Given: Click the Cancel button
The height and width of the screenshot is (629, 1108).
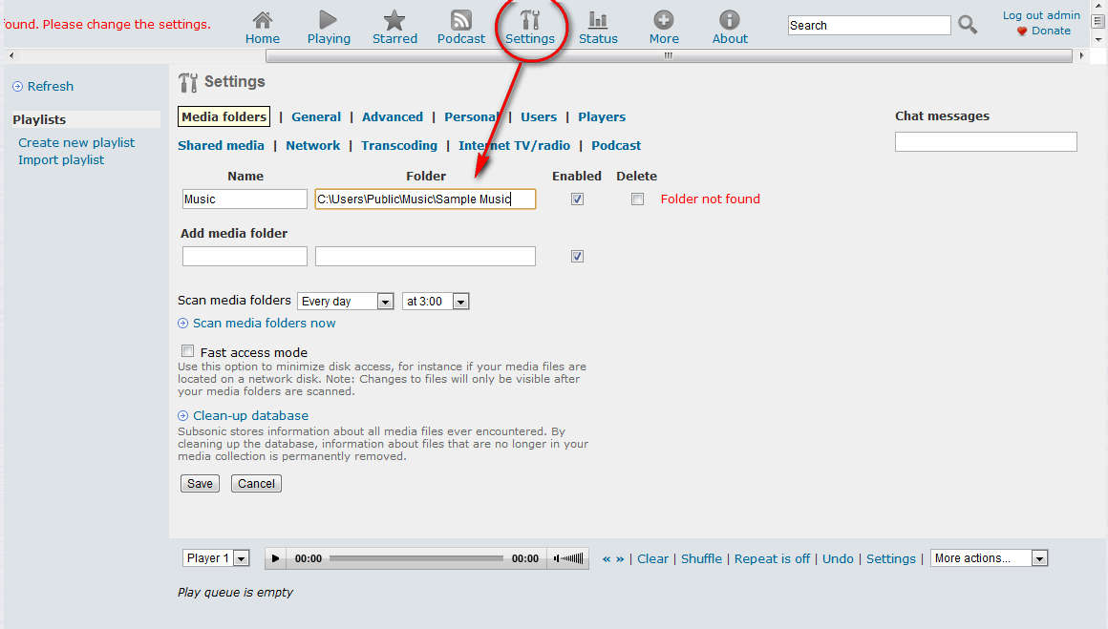Looking at the screenshot, I should [x=256, y=484].
